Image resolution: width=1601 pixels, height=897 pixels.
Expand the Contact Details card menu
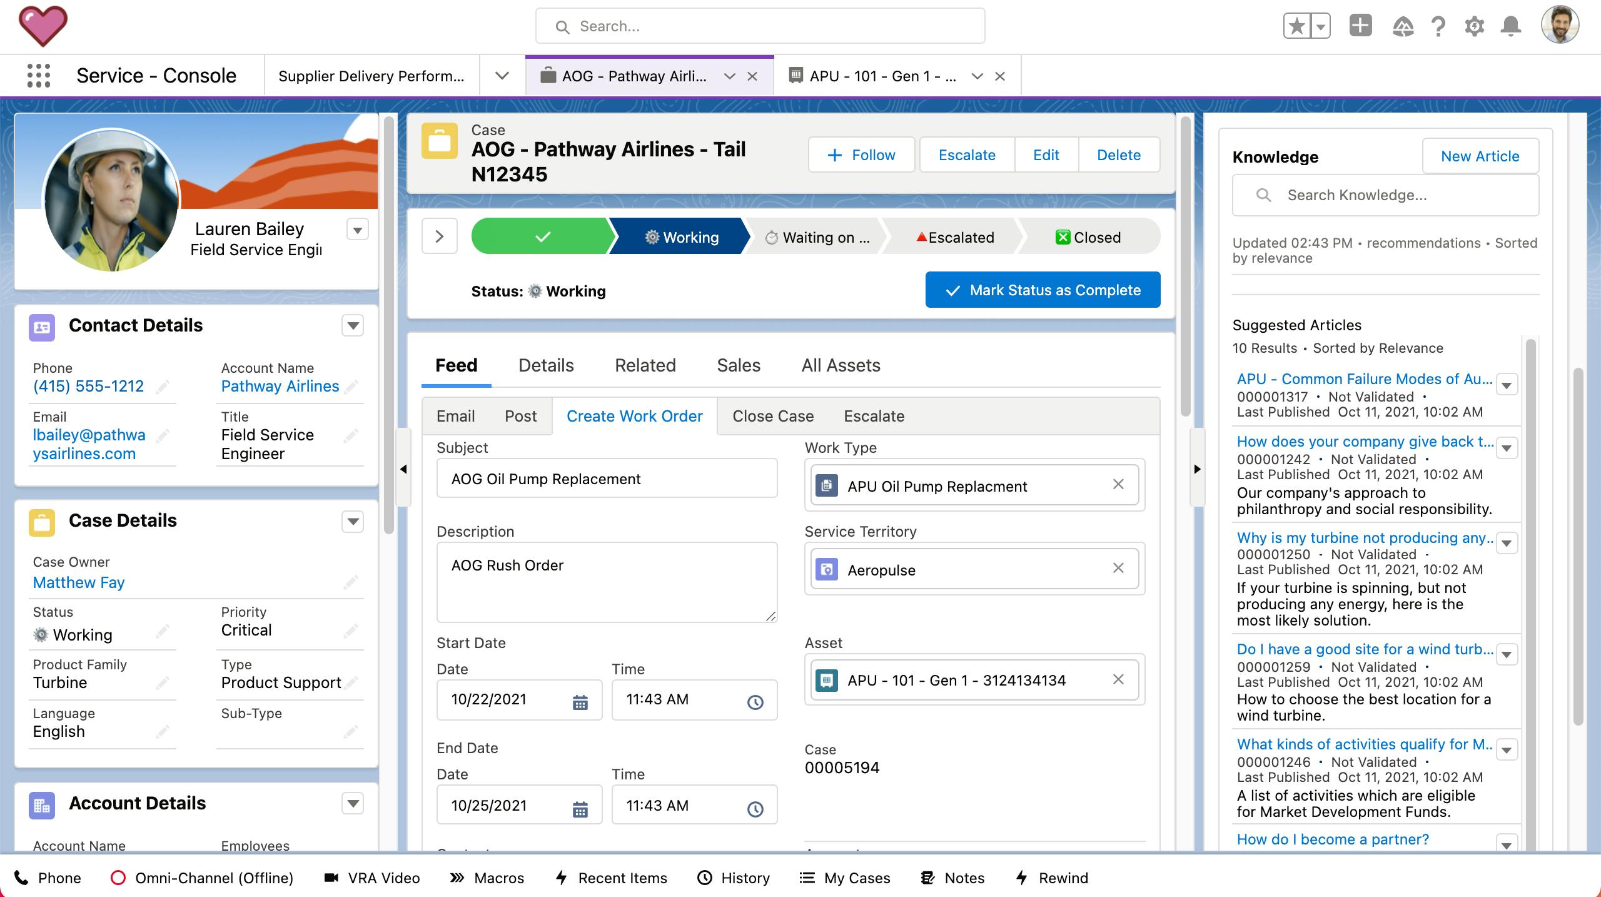tap(353, 325)
